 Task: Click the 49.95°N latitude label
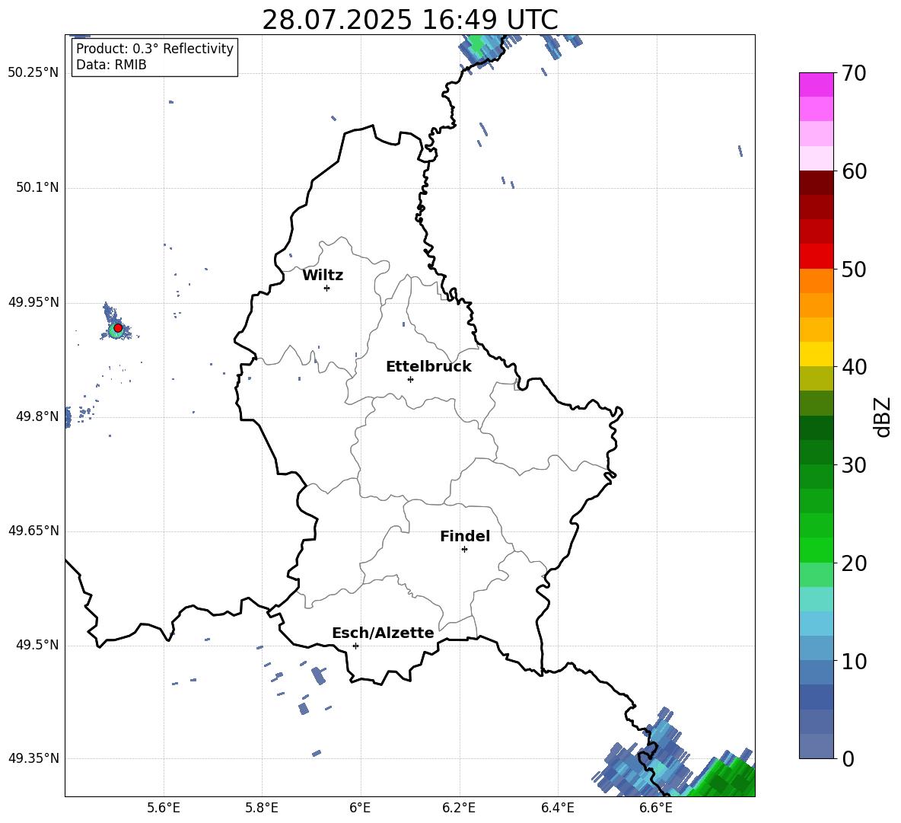pyautogui.click(x=33, y=302)
